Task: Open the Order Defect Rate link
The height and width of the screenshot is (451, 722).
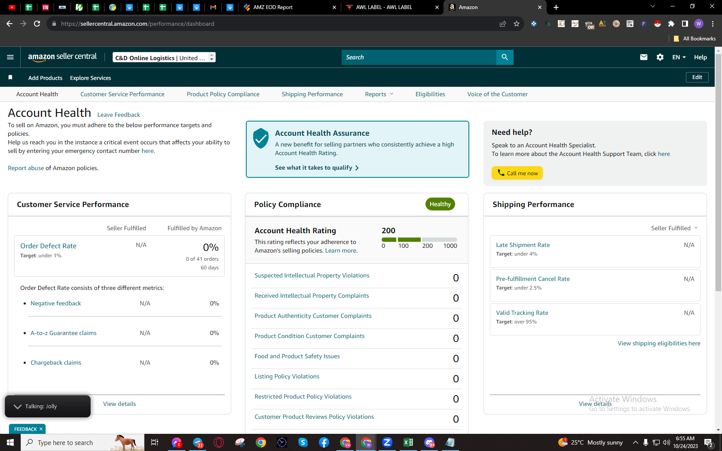Action: coord(48,246)
